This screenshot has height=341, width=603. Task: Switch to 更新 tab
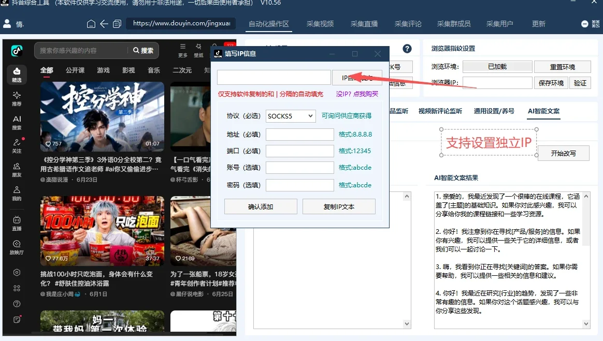538,24
